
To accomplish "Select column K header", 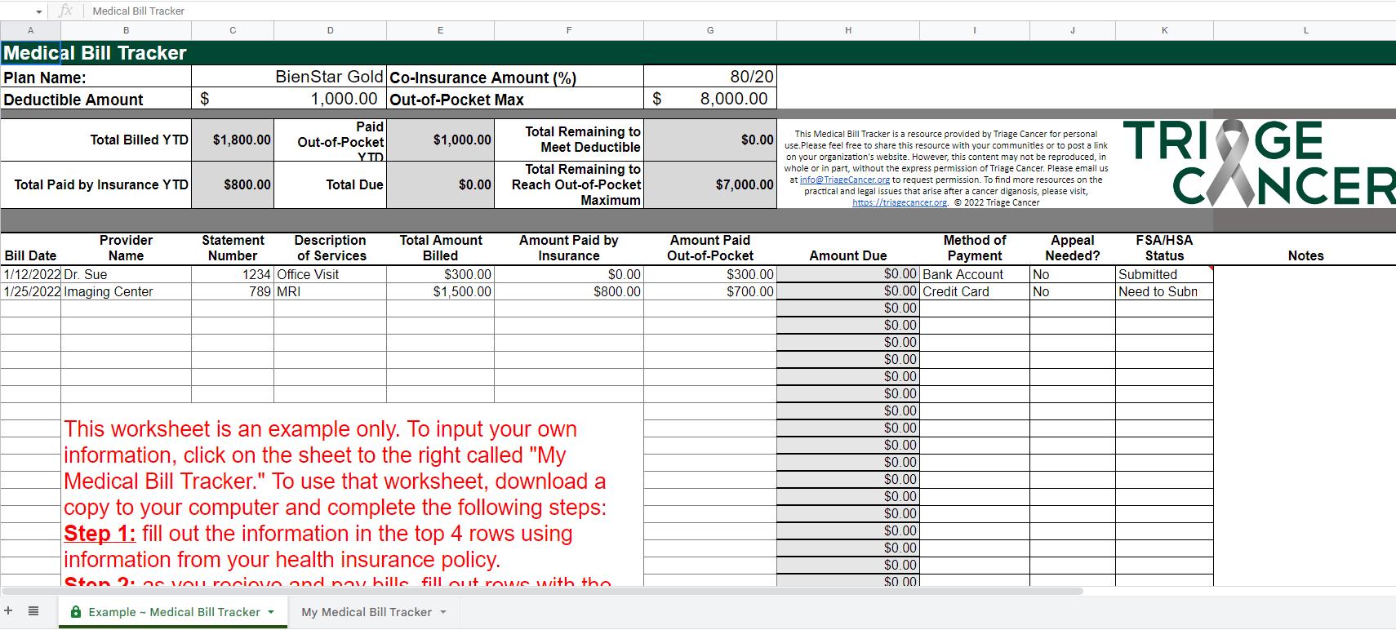I will [x=1164, y=30].
